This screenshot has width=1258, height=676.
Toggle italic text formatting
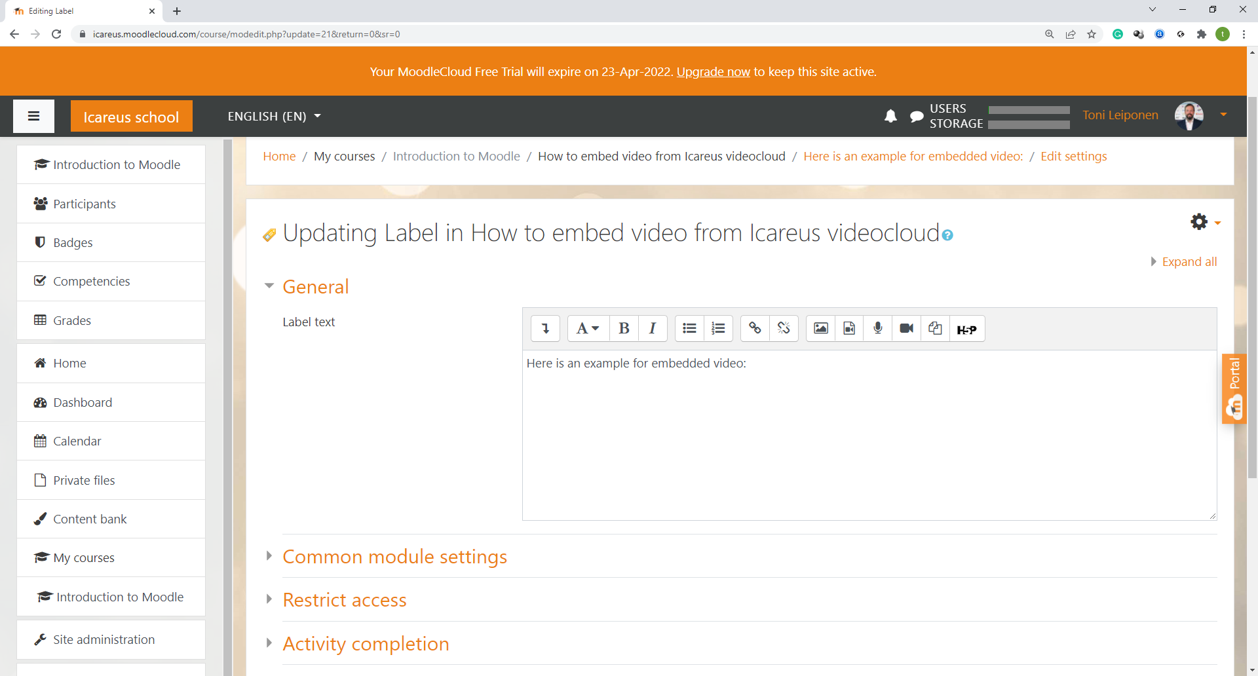pyautogui.click(x=653, y=329)
